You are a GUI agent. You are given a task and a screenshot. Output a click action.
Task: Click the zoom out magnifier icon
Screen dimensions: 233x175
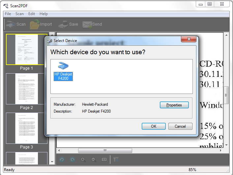[x=94, y=160]
